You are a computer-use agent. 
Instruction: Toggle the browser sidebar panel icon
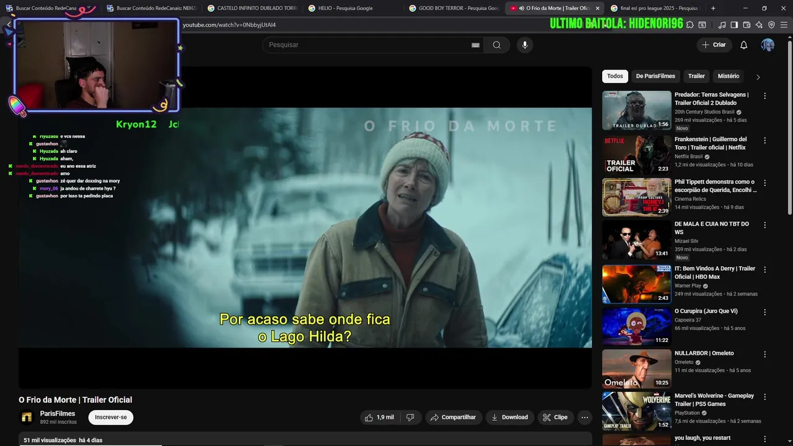734,25
